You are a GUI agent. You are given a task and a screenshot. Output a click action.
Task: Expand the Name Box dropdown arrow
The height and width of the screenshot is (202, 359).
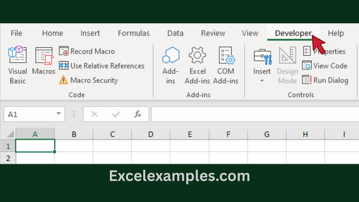click(59, 114)
